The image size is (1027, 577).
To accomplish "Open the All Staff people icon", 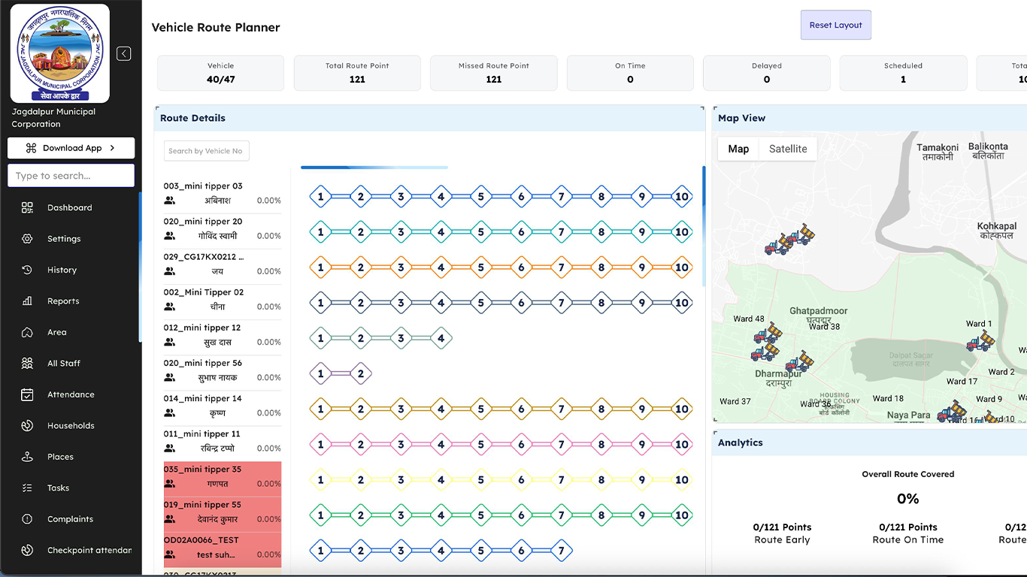I will [27, 364].
